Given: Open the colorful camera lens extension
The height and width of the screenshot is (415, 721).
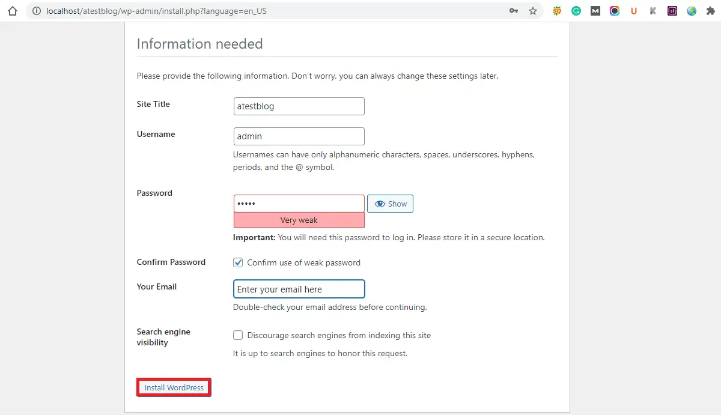Looking at the screenshot, I should (615, 11).
